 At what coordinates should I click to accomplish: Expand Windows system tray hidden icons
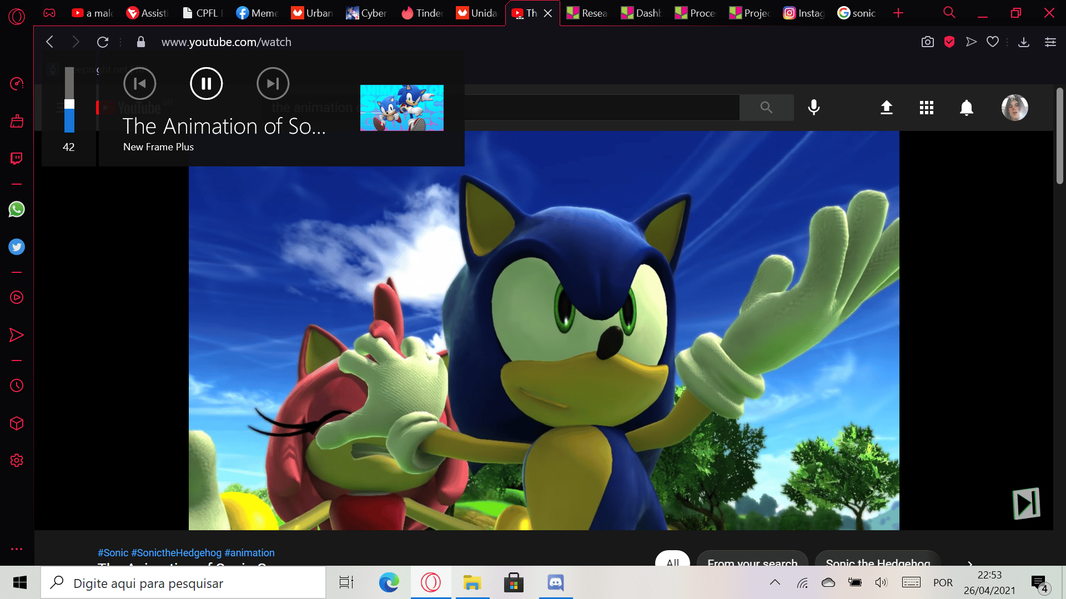(775, 582)
